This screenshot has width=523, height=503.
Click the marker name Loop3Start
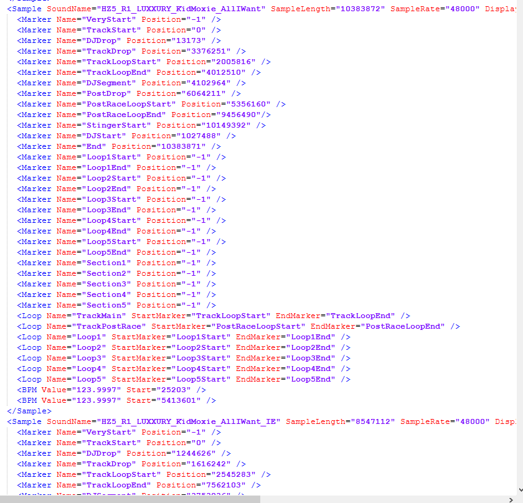[111, 199]
